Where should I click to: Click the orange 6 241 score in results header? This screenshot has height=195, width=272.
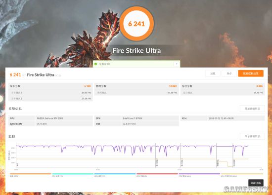[x=15, y=75]
